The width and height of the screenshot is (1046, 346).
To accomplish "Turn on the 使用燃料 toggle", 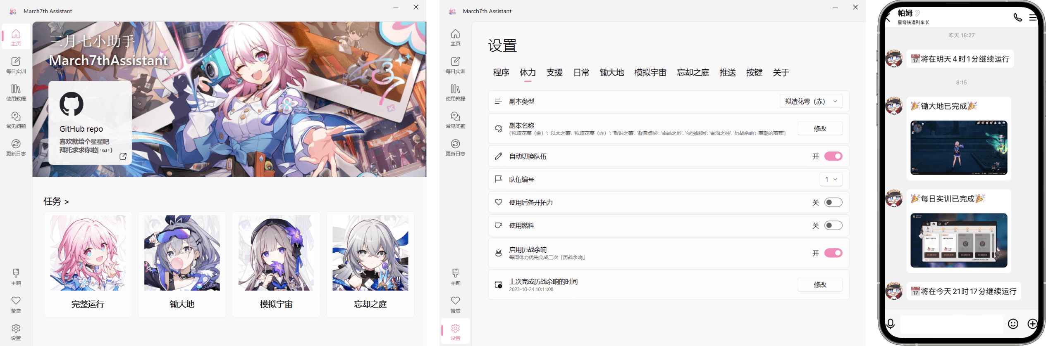I will point(833,225).
